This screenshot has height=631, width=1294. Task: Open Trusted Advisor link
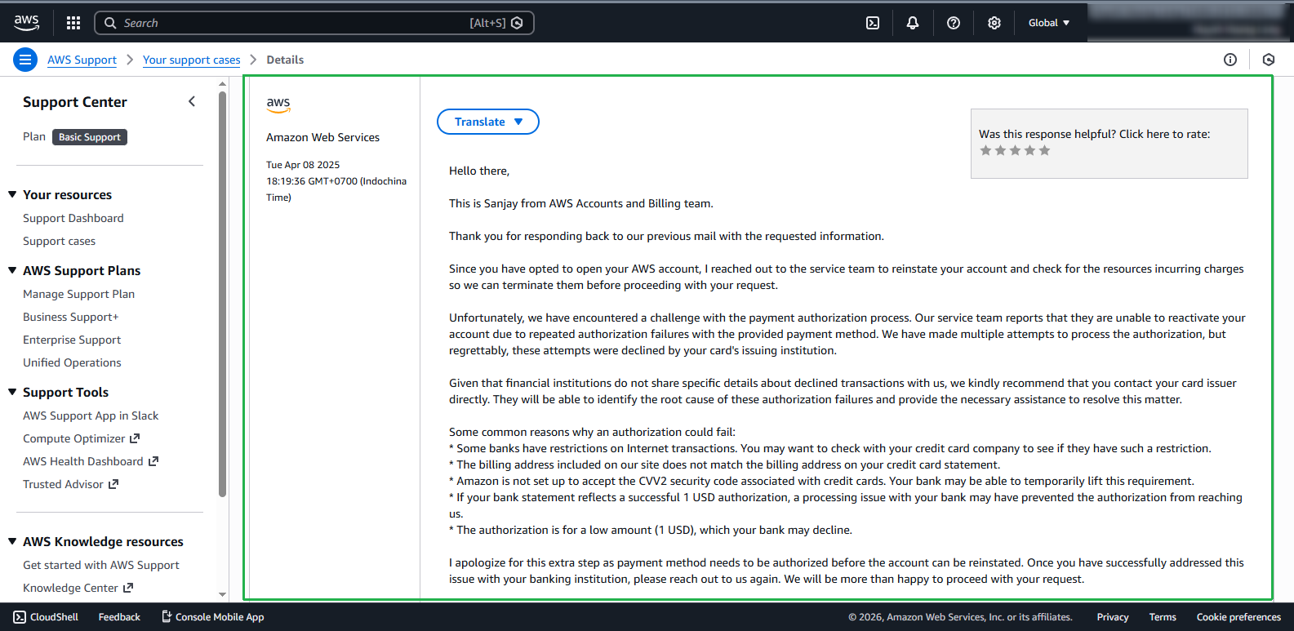click(x=64, y=484)
